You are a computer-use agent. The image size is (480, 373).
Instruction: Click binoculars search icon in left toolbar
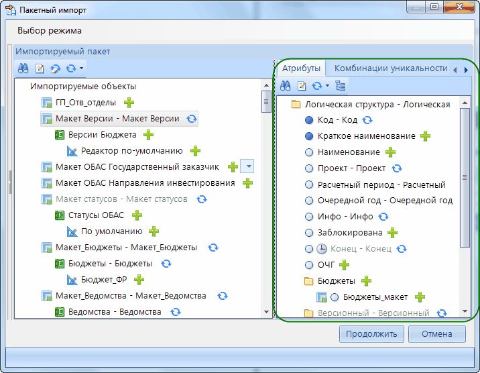(x=23, y=68)
